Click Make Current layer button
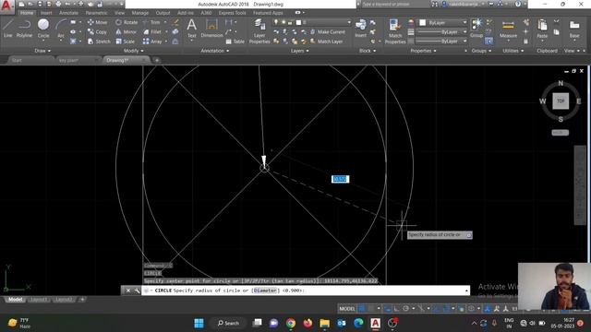This screenshot has height=332, width=591. pyautogui.click(x=328, y=32)
